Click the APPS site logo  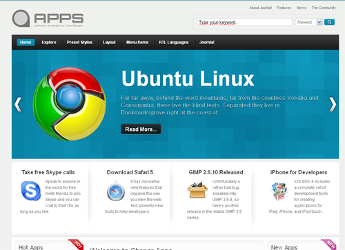pyautogui.click(x=48, y=19)
